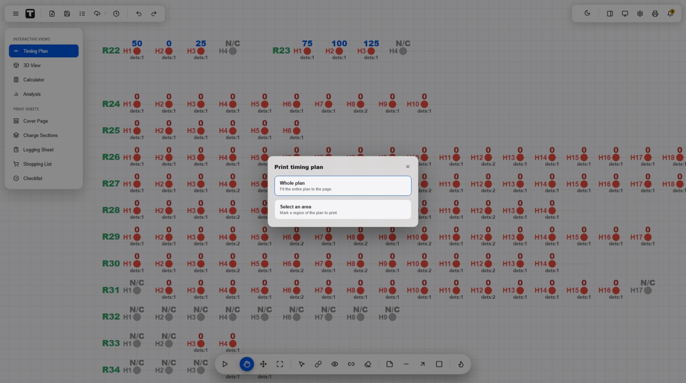686x383 pixels.
Task: Open the Shopping List sheet
Action: pyautogui.click(x=44, y=164)
